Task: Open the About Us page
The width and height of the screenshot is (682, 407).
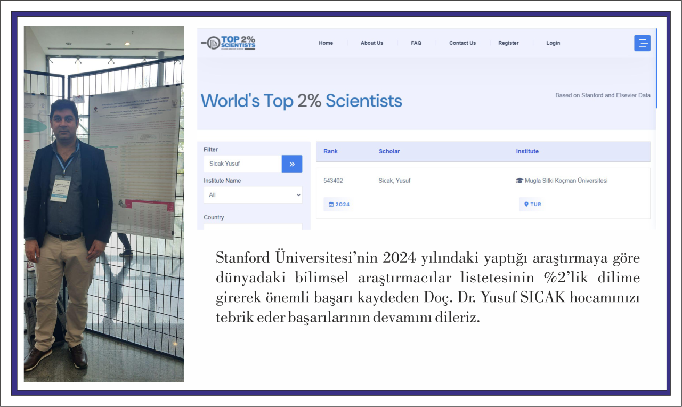Action: point(372,43)
